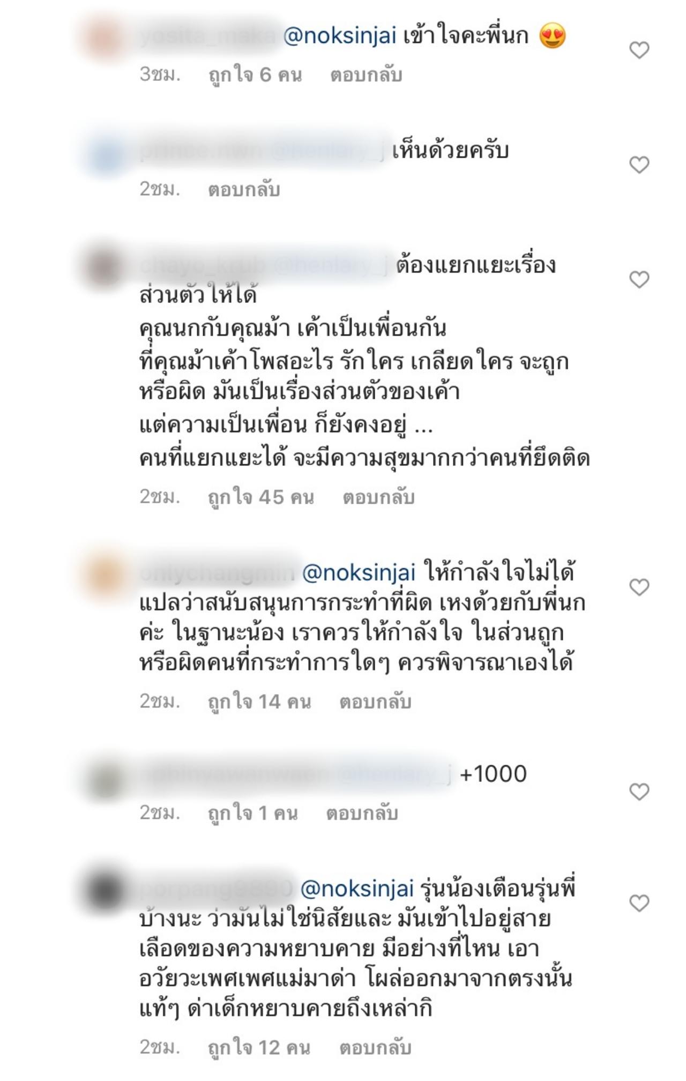Reply to the comment with 14 likes
This screenshot has width=686, height=1081.
(375, 702)
